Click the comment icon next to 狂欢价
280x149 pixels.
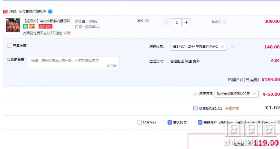225,22
